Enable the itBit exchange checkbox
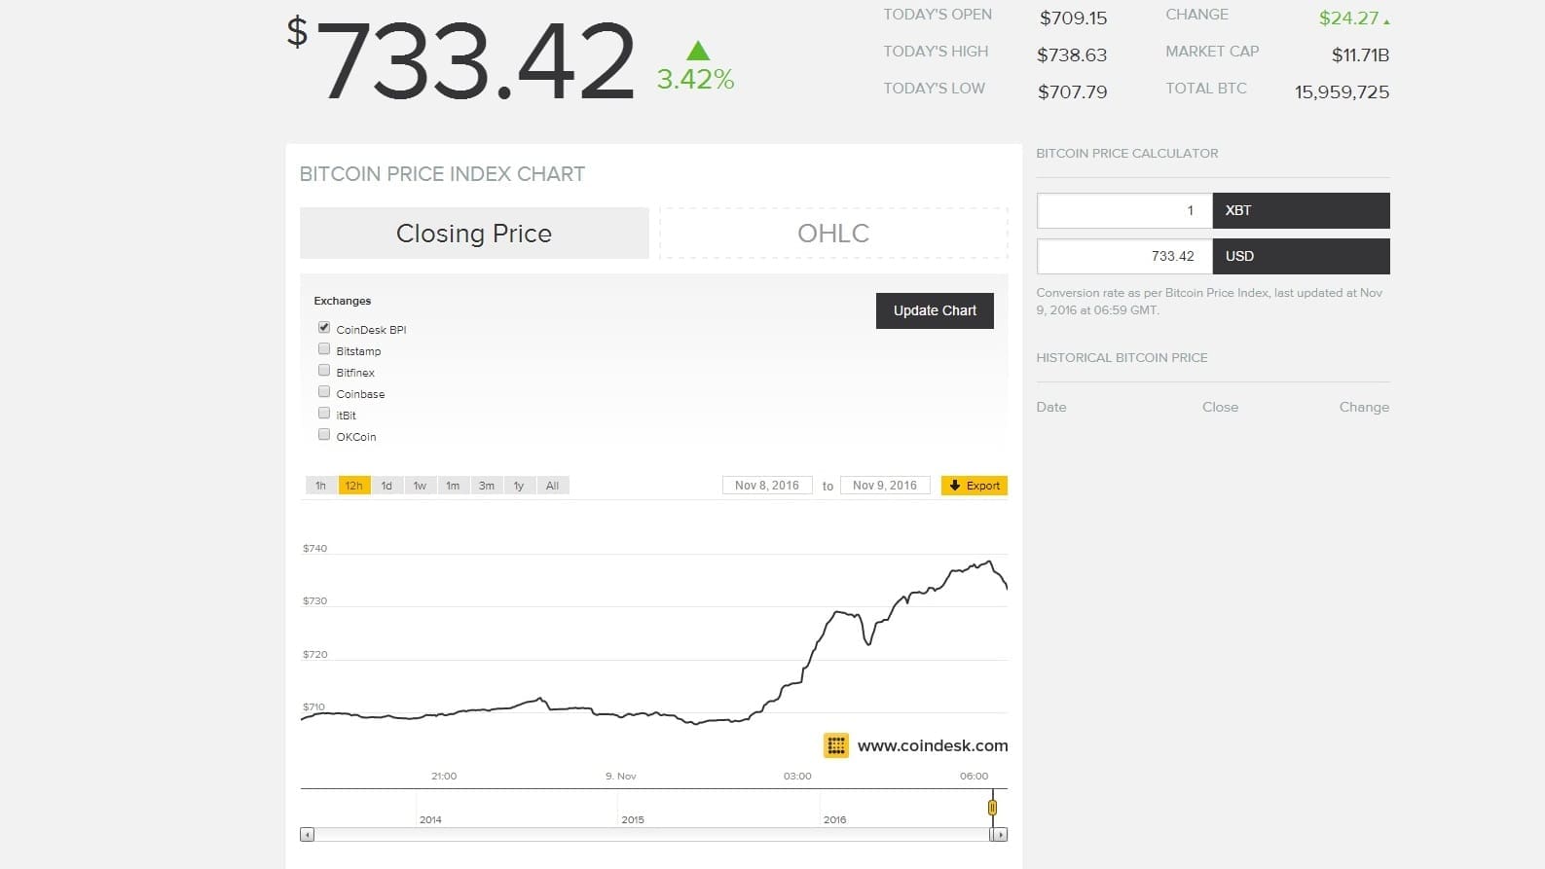Viewport: 1545px width, 869px height. tap(324, 414)
